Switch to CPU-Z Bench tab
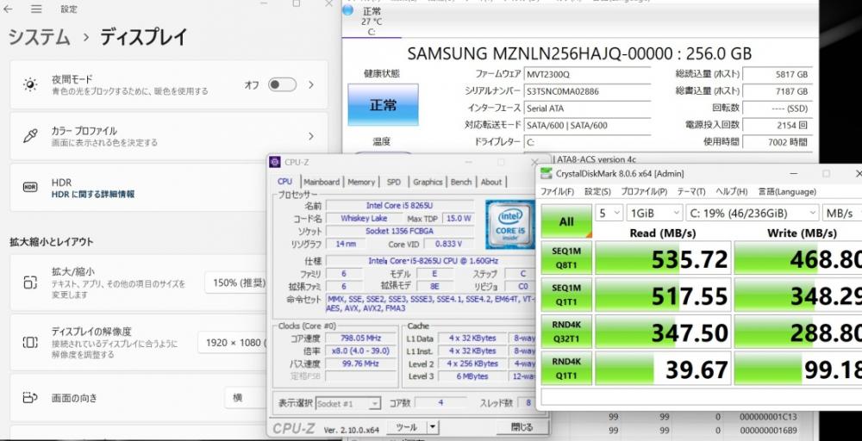Screen dimensions: 862x441 click(461, 182)
